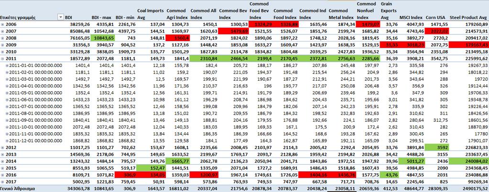Click the green 2756,63 metal index cell
This screenshot has height=192, width=489.
[342, 59]
